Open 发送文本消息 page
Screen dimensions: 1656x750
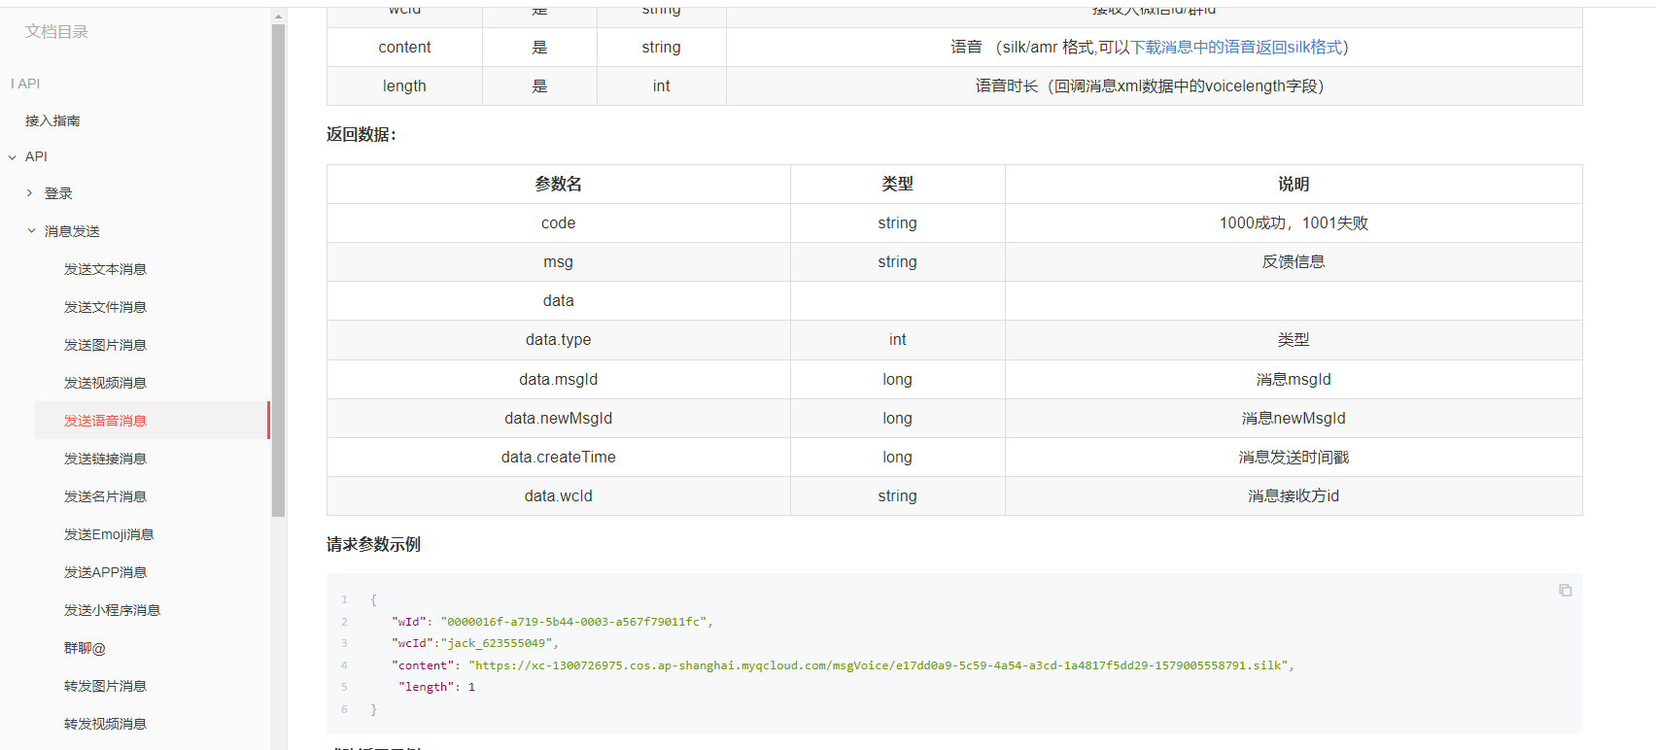pyautogui.click(x=105, y=269)
